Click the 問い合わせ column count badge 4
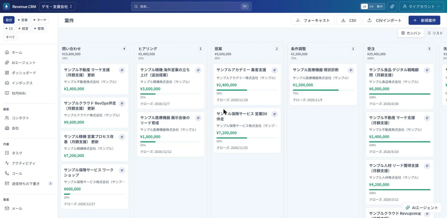The width and height of the screenshot is (447, 218). (124, 49)
